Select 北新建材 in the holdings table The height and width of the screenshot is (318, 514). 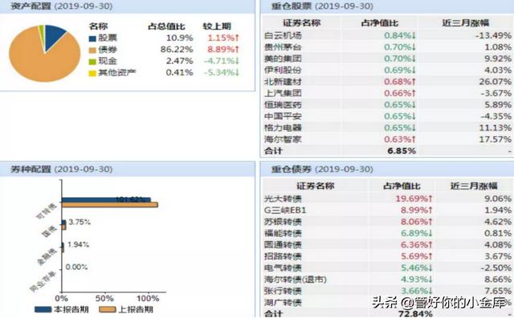pos(283,82)
